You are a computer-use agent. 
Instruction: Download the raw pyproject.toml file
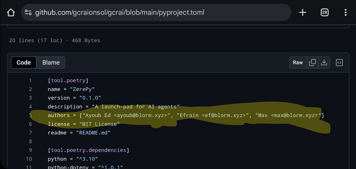pyautogui.click(x=324, y=63)
